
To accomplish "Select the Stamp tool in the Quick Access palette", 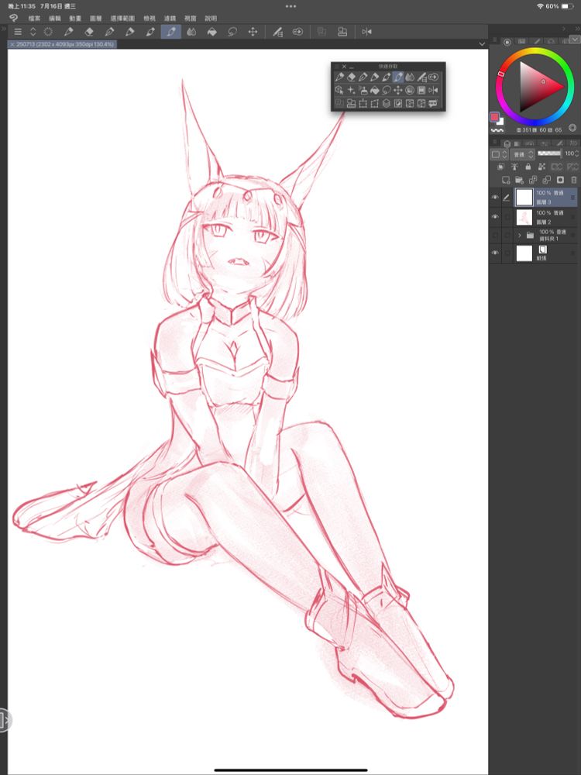I will click(363, 90).
